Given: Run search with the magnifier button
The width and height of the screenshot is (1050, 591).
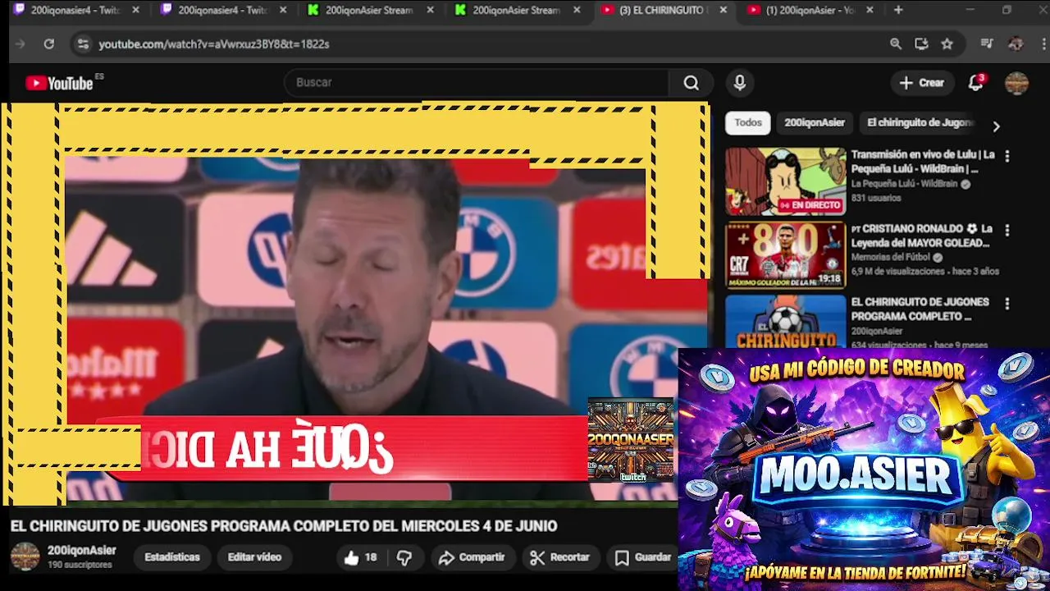Looking at the screenshot, I should (x=691, y=83).
